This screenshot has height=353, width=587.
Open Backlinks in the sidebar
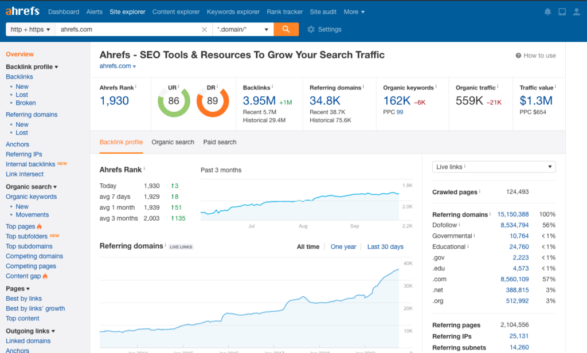click(x=19, y=77)
